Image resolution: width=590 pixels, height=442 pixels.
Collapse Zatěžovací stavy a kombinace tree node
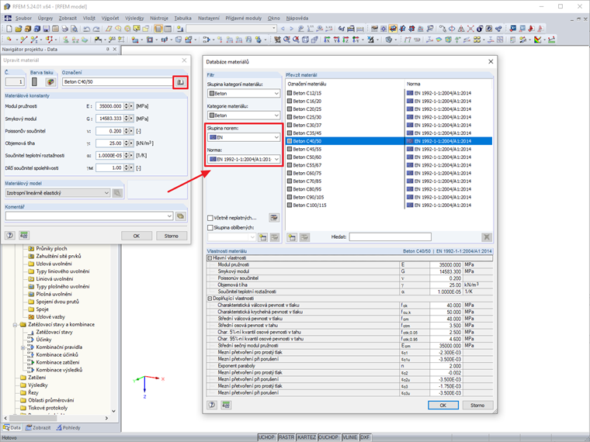[x=15, y=325]
